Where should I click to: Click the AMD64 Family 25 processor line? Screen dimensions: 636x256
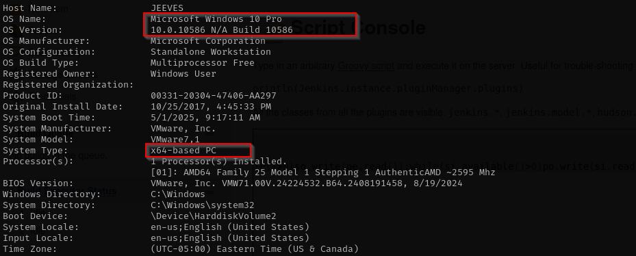pyautogui.click(x=323, y=172)
